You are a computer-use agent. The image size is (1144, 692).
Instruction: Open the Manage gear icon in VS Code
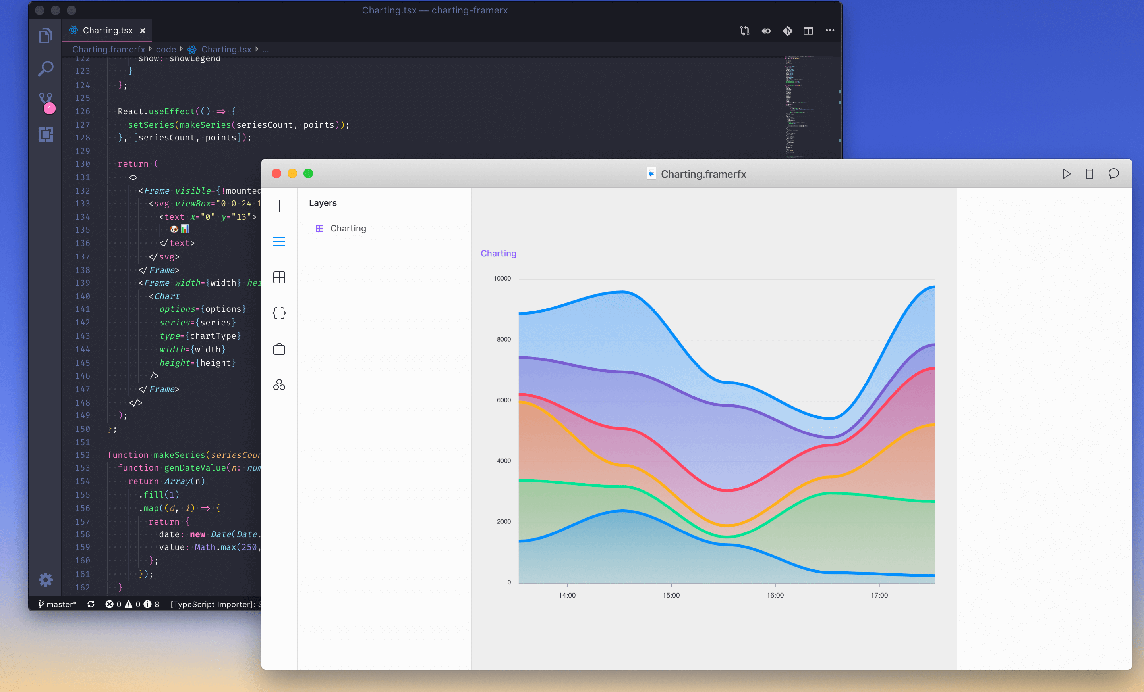46,579
